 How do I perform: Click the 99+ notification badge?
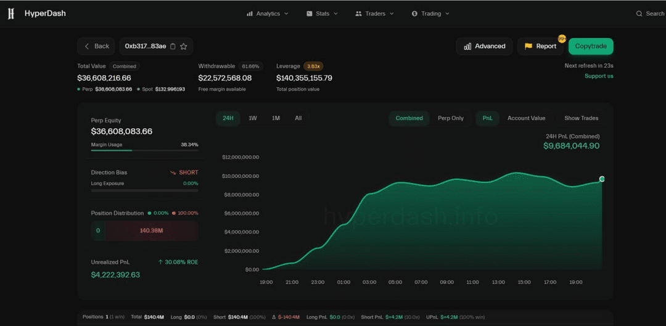[562, 39]
